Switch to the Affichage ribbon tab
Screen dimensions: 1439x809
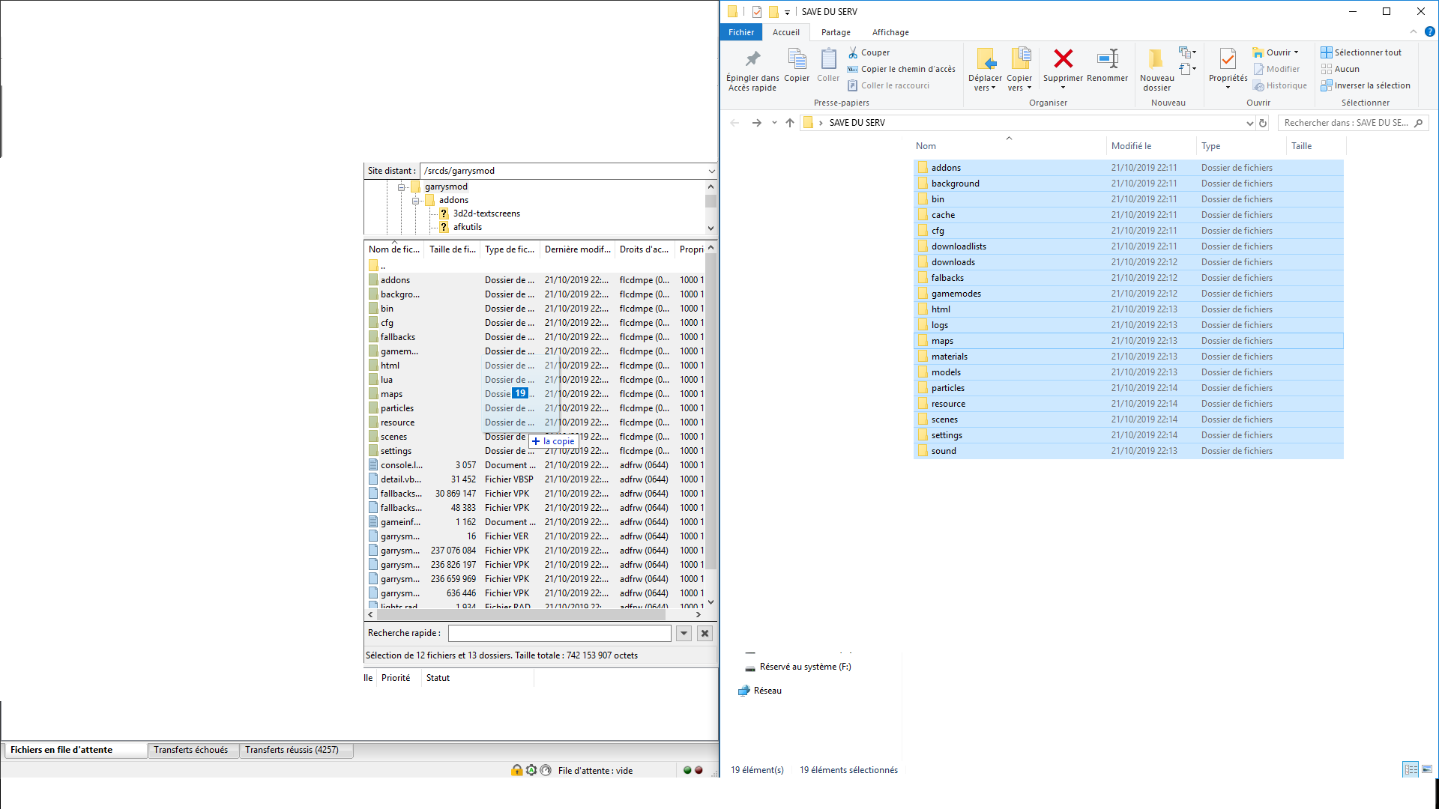coord(890,32)
